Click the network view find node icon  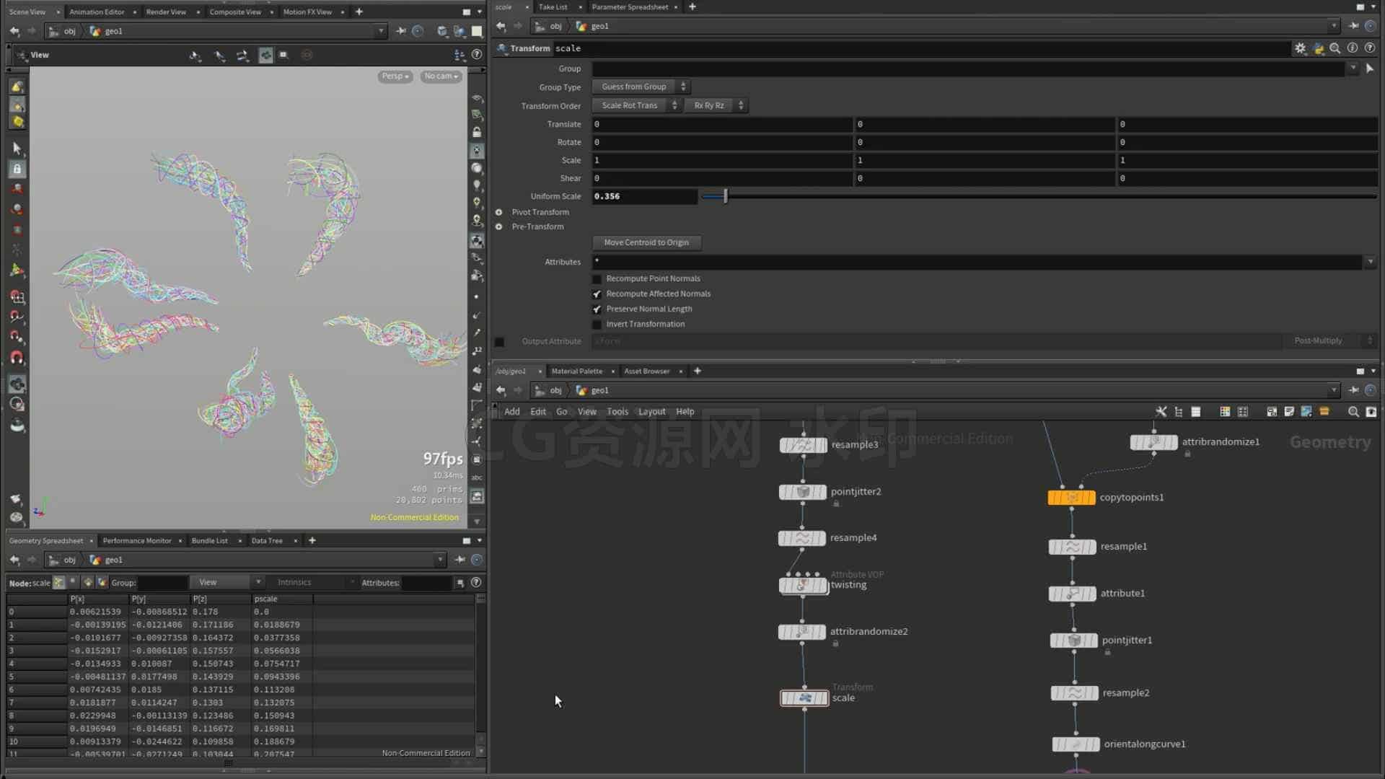1353,412
